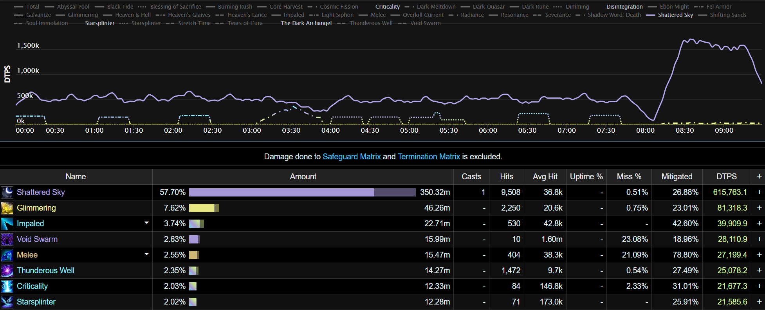The height and width of the screenshot is (310, 765).
Task: Sort table by Avg Hit column
Action: [x=545, y=177]
